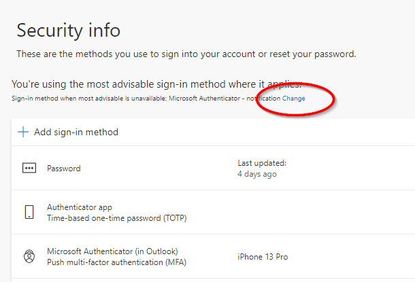
Task: Click the Security info heading
Action: [69, 30]
